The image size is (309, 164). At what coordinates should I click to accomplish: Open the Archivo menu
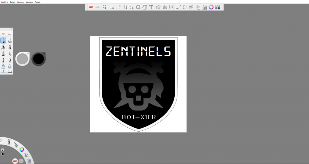pos(4,2)
